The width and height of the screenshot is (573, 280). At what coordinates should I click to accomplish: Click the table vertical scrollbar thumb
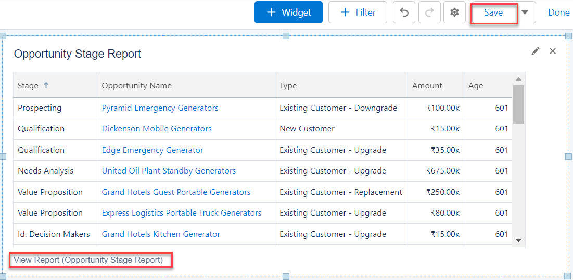pos(518,104)
